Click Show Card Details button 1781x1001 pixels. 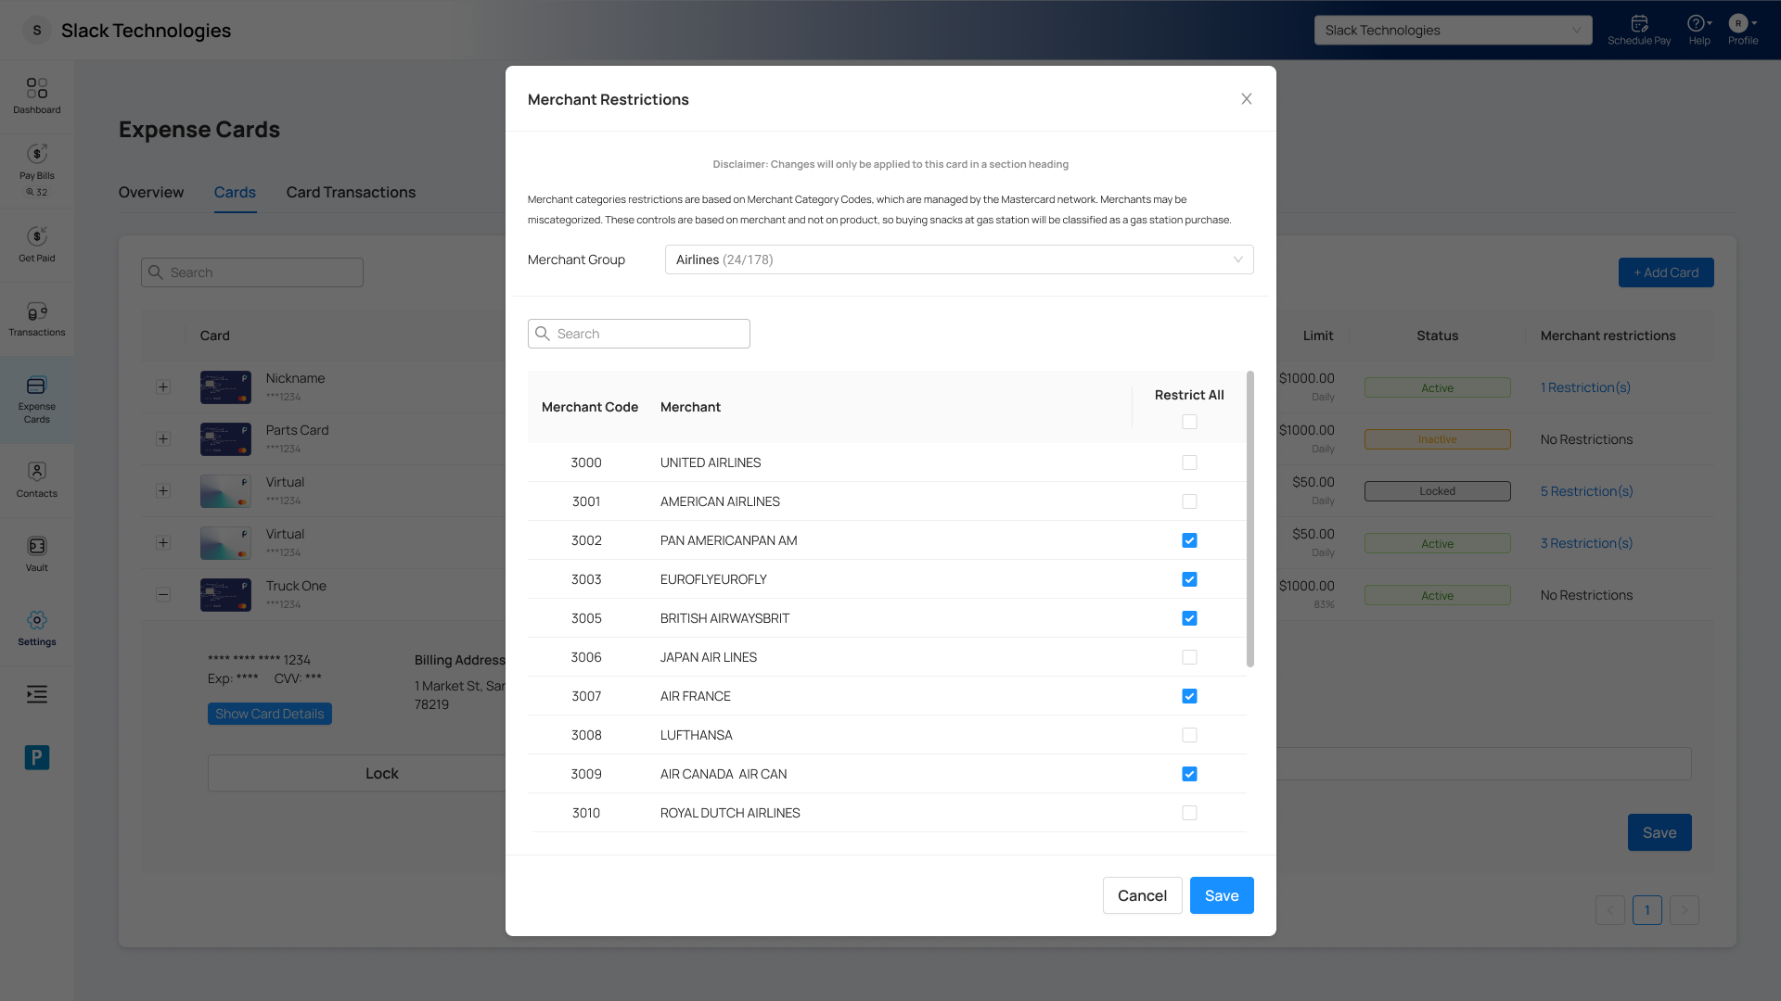(x=270, y=714)
